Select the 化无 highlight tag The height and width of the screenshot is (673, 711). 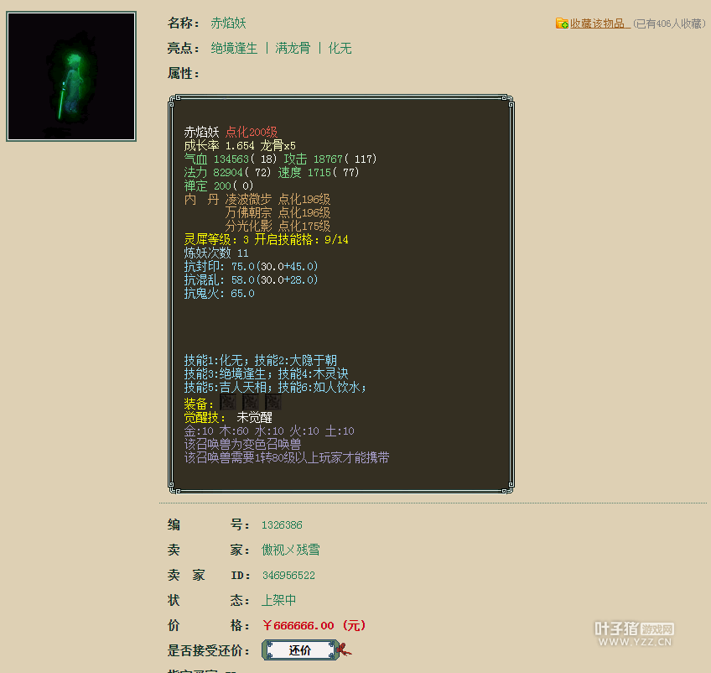[340, 49]
